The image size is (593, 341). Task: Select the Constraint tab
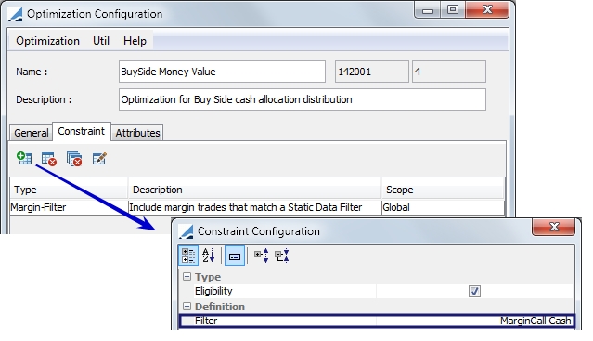pos(82,131)
